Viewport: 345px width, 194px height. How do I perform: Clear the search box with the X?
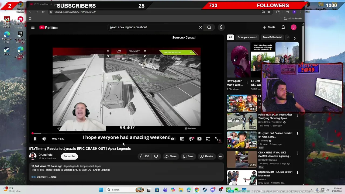[201, 27]
